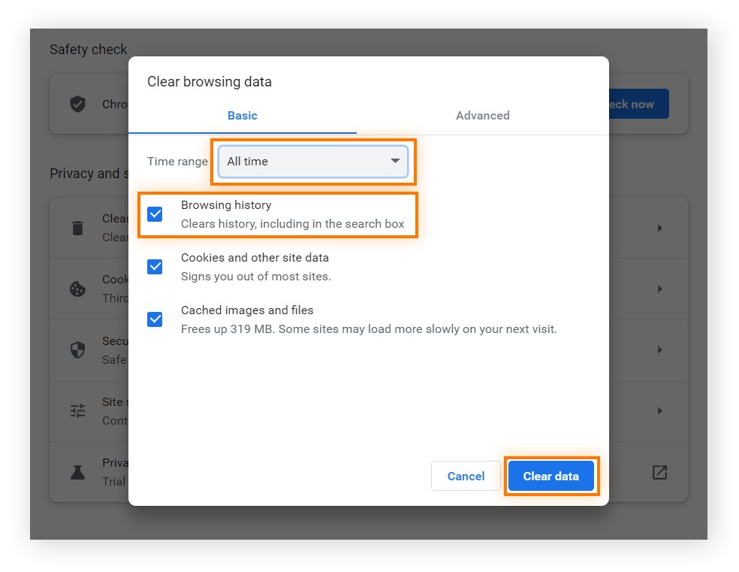739x572 pixels.
Task: Click the Cancel button
Action: point(466,477)
